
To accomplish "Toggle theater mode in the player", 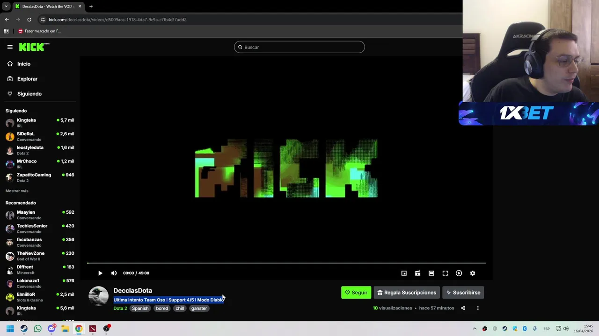I will [431, 273].
